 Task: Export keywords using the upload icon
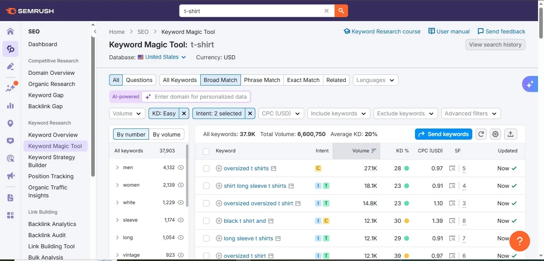pos(511,134)
